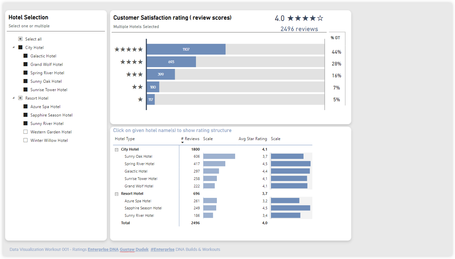The image size is (455, 259).
Task: Click the single-star rating icon
Action: tap(140, 99)
